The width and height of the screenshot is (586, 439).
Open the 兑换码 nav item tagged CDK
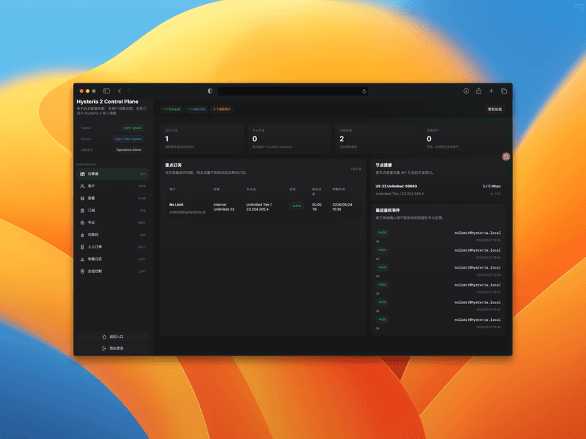[113, 235]
